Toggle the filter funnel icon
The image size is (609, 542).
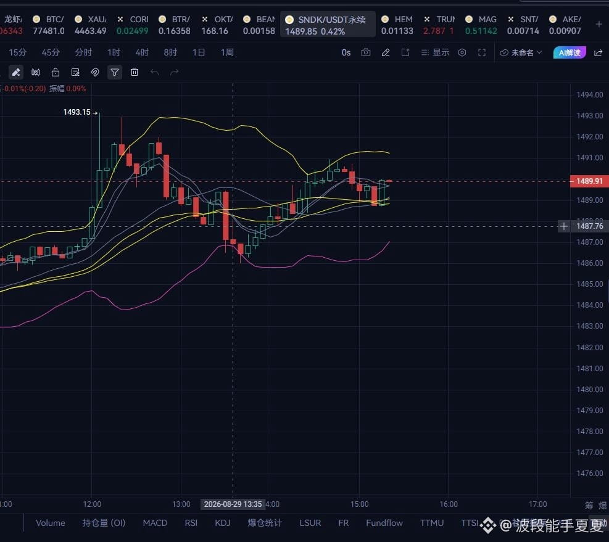click(x=115, y=72)
